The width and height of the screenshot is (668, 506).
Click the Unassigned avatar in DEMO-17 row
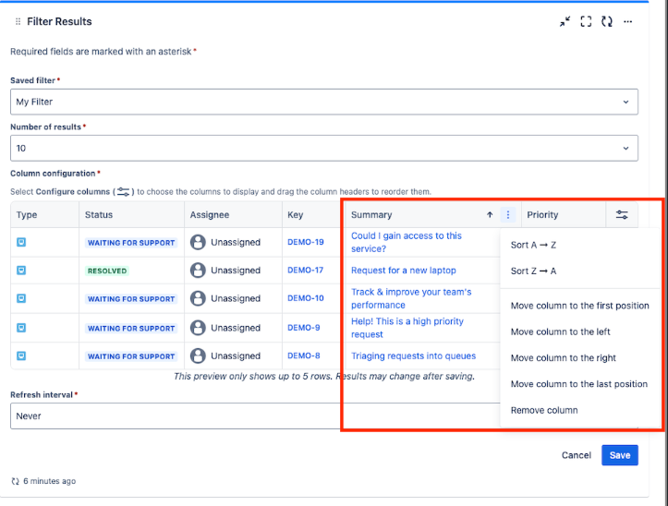(198, 270)
